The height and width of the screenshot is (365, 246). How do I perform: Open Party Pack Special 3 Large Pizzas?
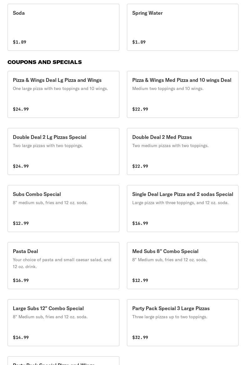pos(182,322)
